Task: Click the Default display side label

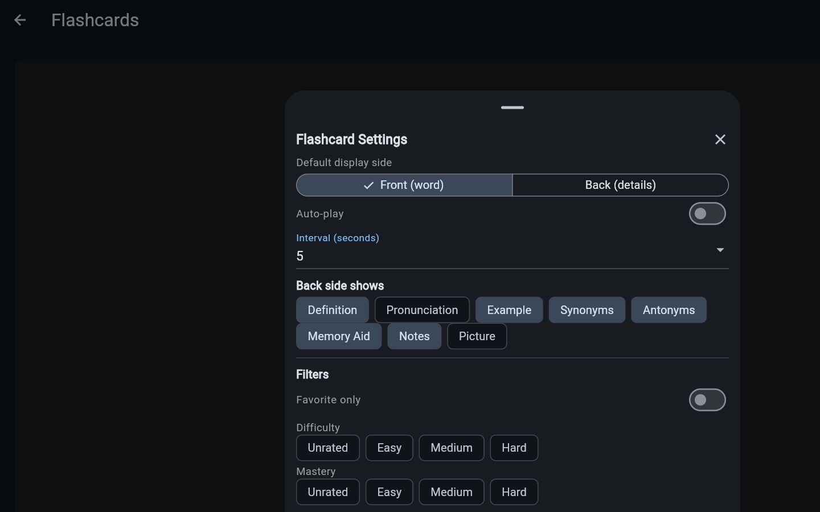Action: (x=344, y=163)
